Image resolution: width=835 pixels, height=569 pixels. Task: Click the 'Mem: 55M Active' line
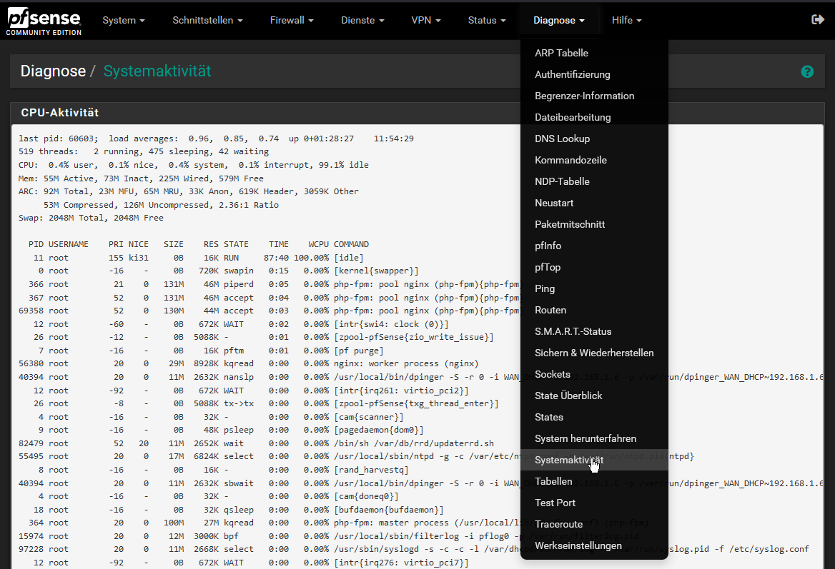tap(141, 178)
